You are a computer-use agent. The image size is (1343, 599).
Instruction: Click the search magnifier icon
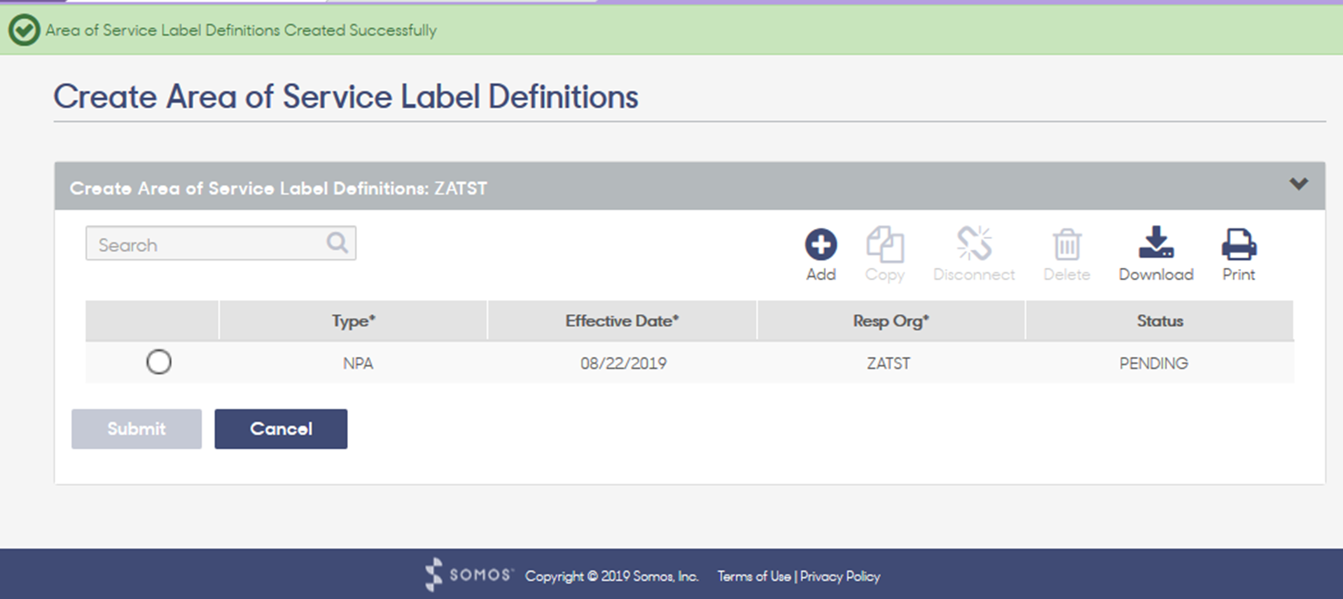coord(337,242)
